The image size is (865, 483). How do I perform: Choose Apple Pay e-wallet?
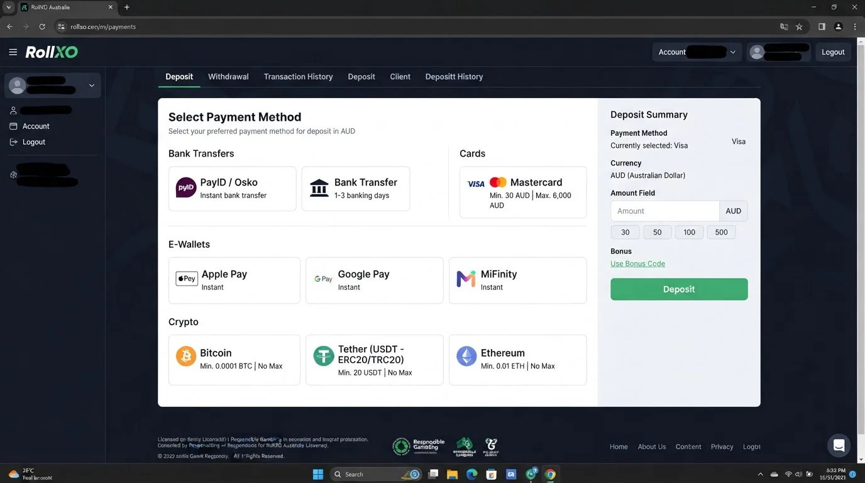point(234,280)
